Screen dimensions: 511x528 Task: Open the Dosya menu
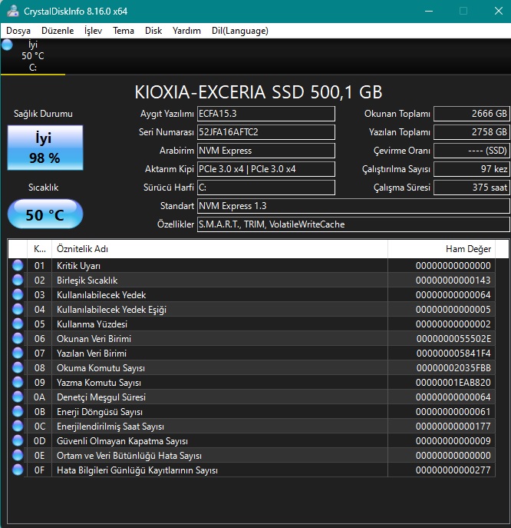click(18, 31)
